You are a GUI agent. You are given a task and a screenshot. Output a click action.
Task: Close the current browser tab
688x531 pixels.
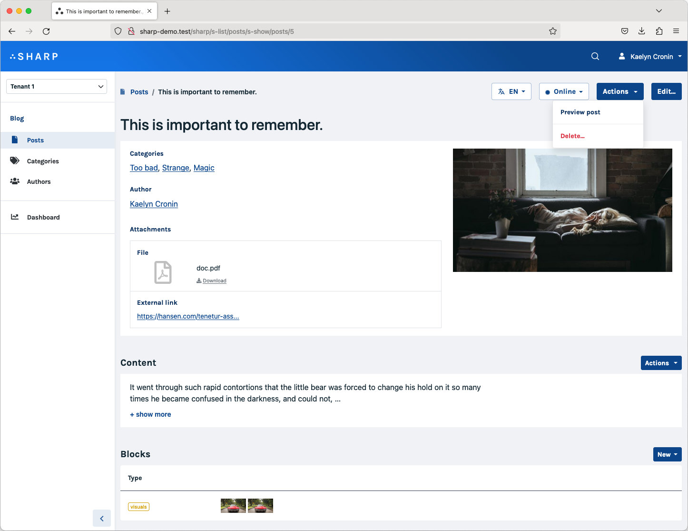pyautogui.click(x=149, y=11)
